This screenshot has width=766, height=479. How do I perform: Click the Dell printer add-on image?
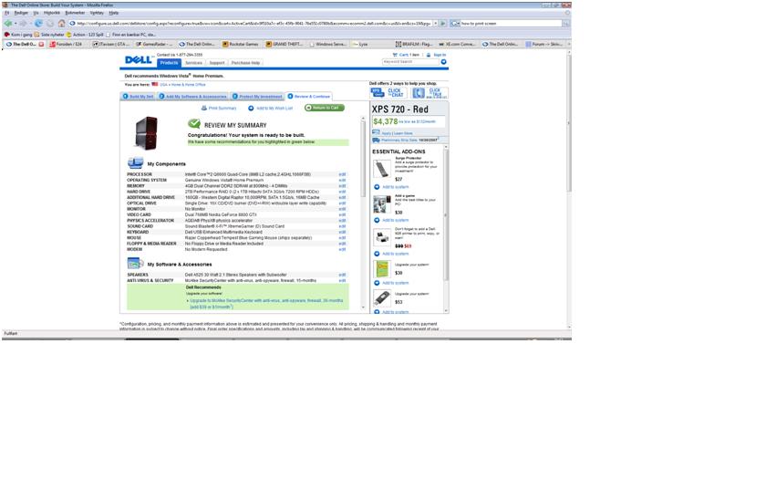[381, 237]
